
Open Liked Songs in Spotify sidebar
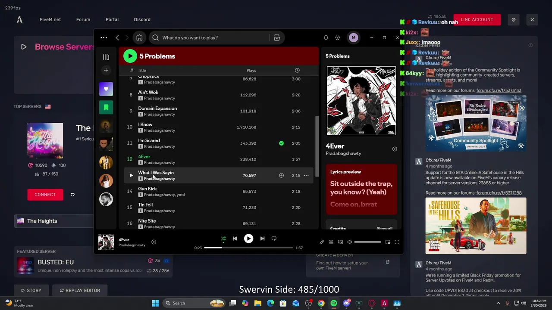coord(106,89)
